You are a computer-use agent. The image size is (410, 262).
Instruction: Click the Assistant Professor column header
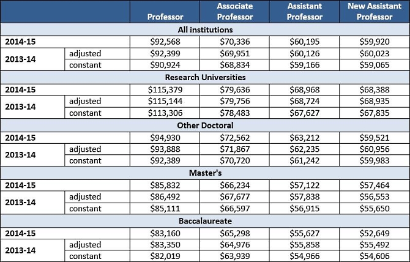click(304, 12)
